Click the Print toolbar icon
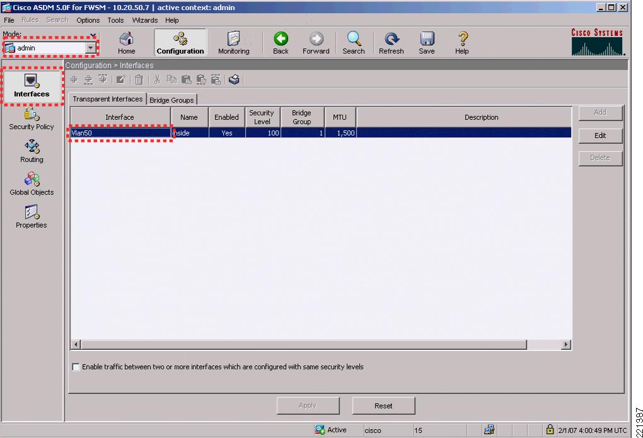643x438 pixels. point(234,79)
